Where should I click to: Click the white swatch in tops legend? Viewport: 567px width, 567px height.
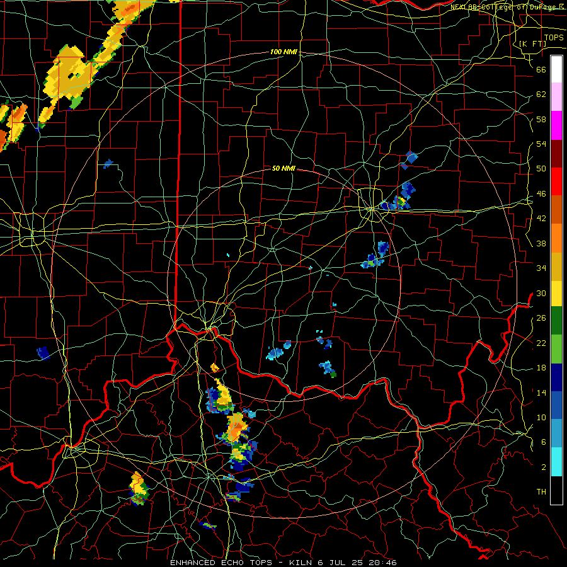pyautogui.click(x=556, y=69)
